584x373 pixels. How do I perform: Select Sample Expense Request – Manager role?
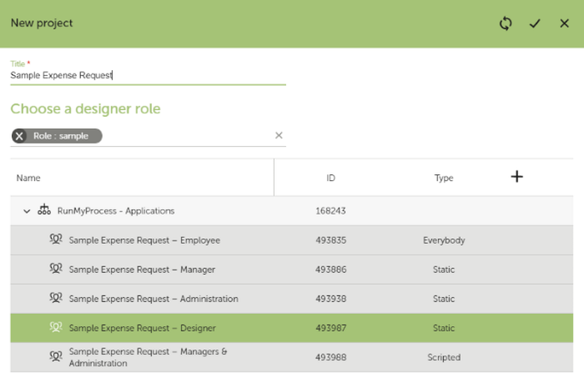(292, 270)
